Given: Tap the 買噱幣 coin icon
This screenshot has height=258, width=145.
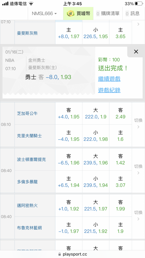Looking at the screenshot, I should pyautogui.click(x=71, y=13).
